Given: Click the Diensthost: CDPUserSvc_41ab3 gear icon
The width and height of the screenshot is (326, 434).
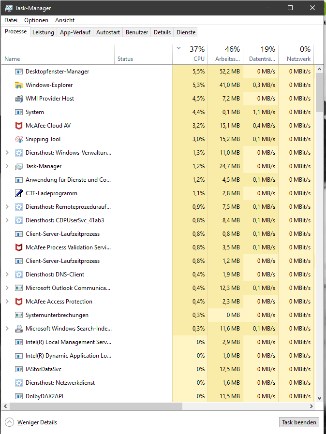Looking at the screenshot, I should click(x=18, y=220).
